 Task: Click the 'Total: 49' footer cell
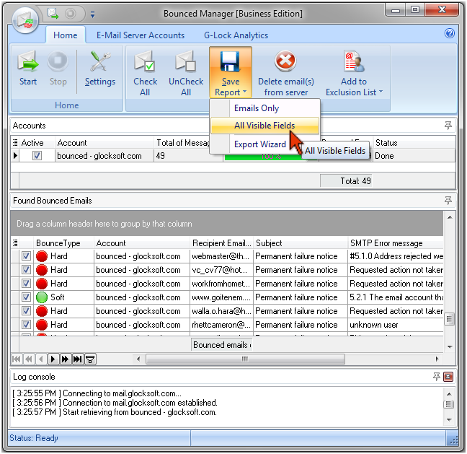346,180
